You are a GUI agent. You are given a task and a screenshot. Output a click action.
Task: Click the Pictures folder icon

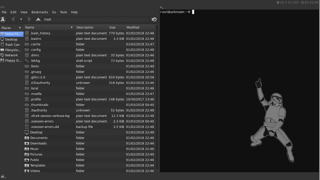click(x=27, y=154)
